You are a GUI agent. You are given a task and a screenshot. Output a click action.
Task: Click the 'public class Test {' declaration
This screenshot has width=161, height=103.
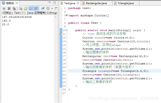[x=85, y=23]
